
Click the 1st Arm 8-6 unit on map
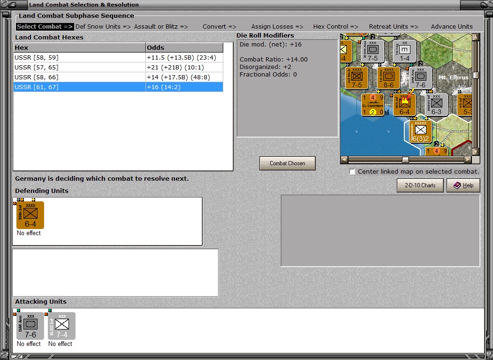388,78
